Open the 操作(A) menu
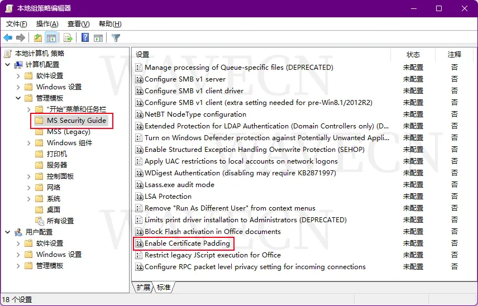The height and width of the screenshot is (306, 478). pyautogui.click(x=47, y=24)
